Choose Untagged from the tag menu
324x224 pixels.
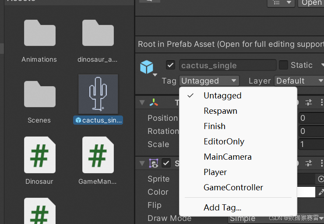pyautogui.click(x=238, y=95)
